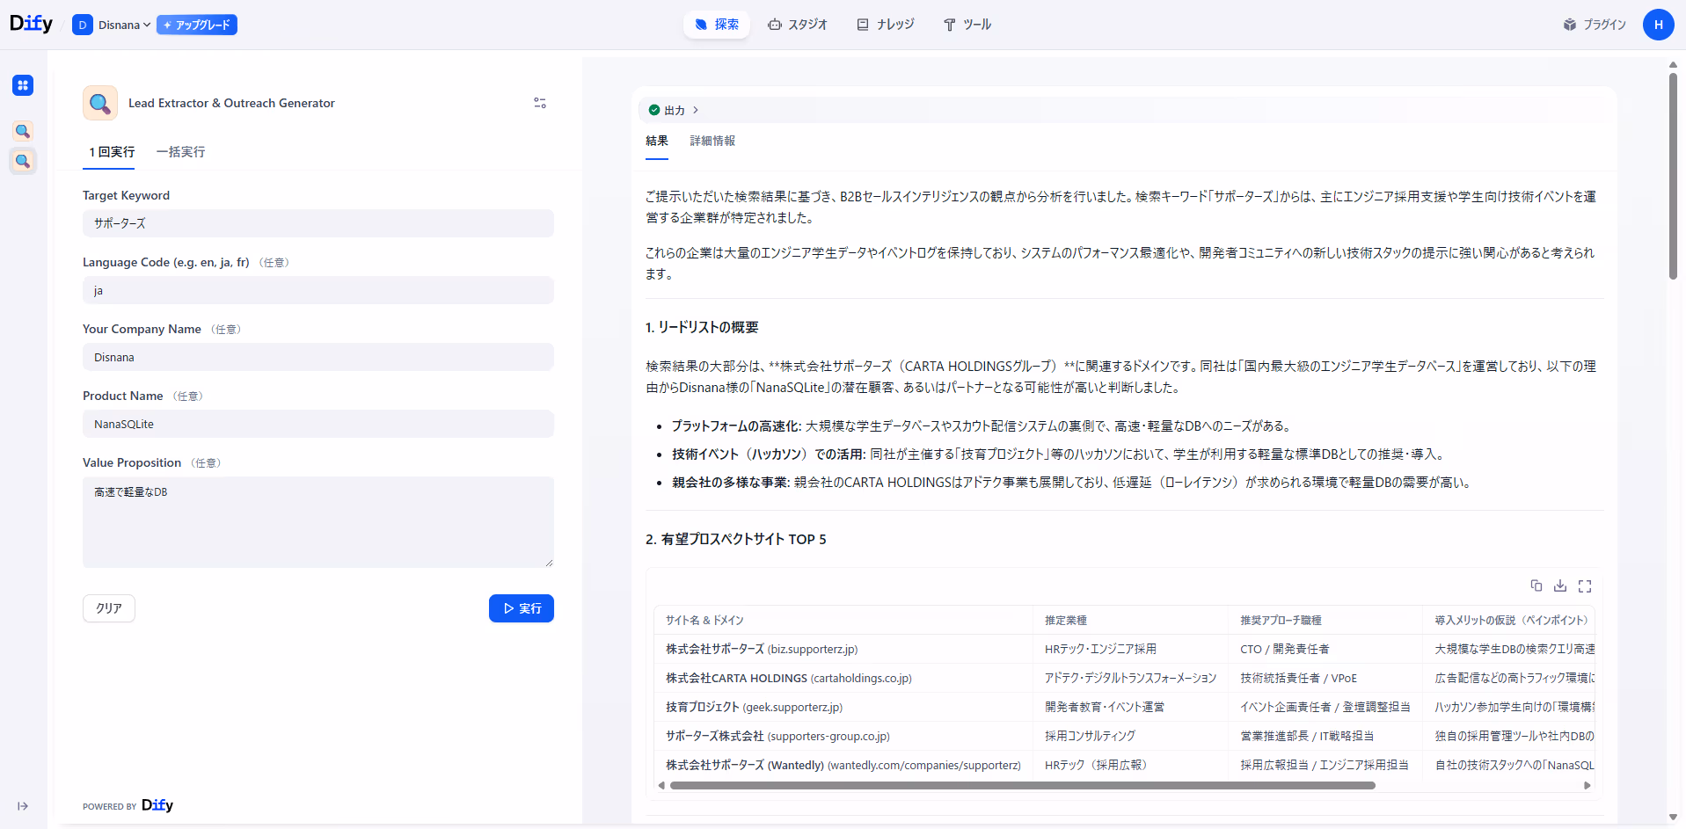
Task: Click into the Value Proposition textarea
Action: click(318, 522)
